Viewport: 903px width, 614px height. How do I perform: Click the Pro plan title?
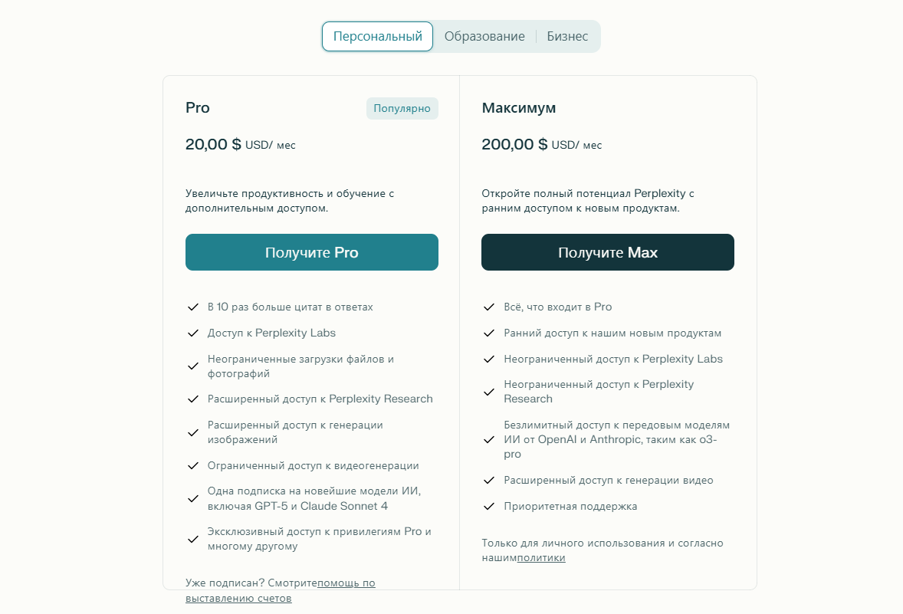pos(198,108)
